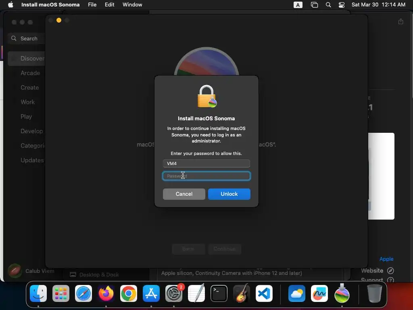Open the Apple developer link
413x310 pixels.
386,259
